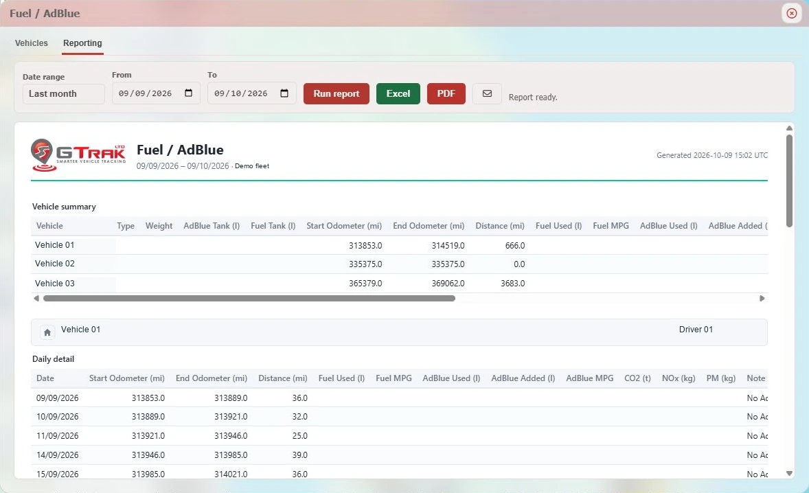
Task: Select the Vehicle 01 summary row
Action: [400, 245]
